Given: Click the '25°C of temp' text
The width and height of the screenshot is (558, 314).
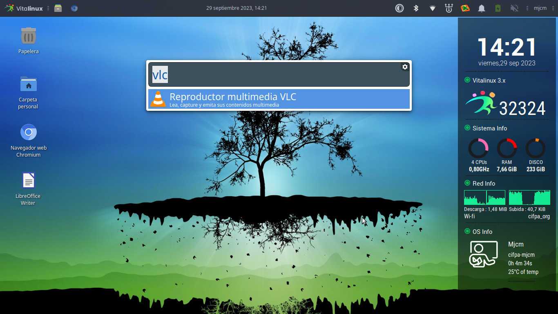Looking at the screenshot, I should tap(523, 272).
